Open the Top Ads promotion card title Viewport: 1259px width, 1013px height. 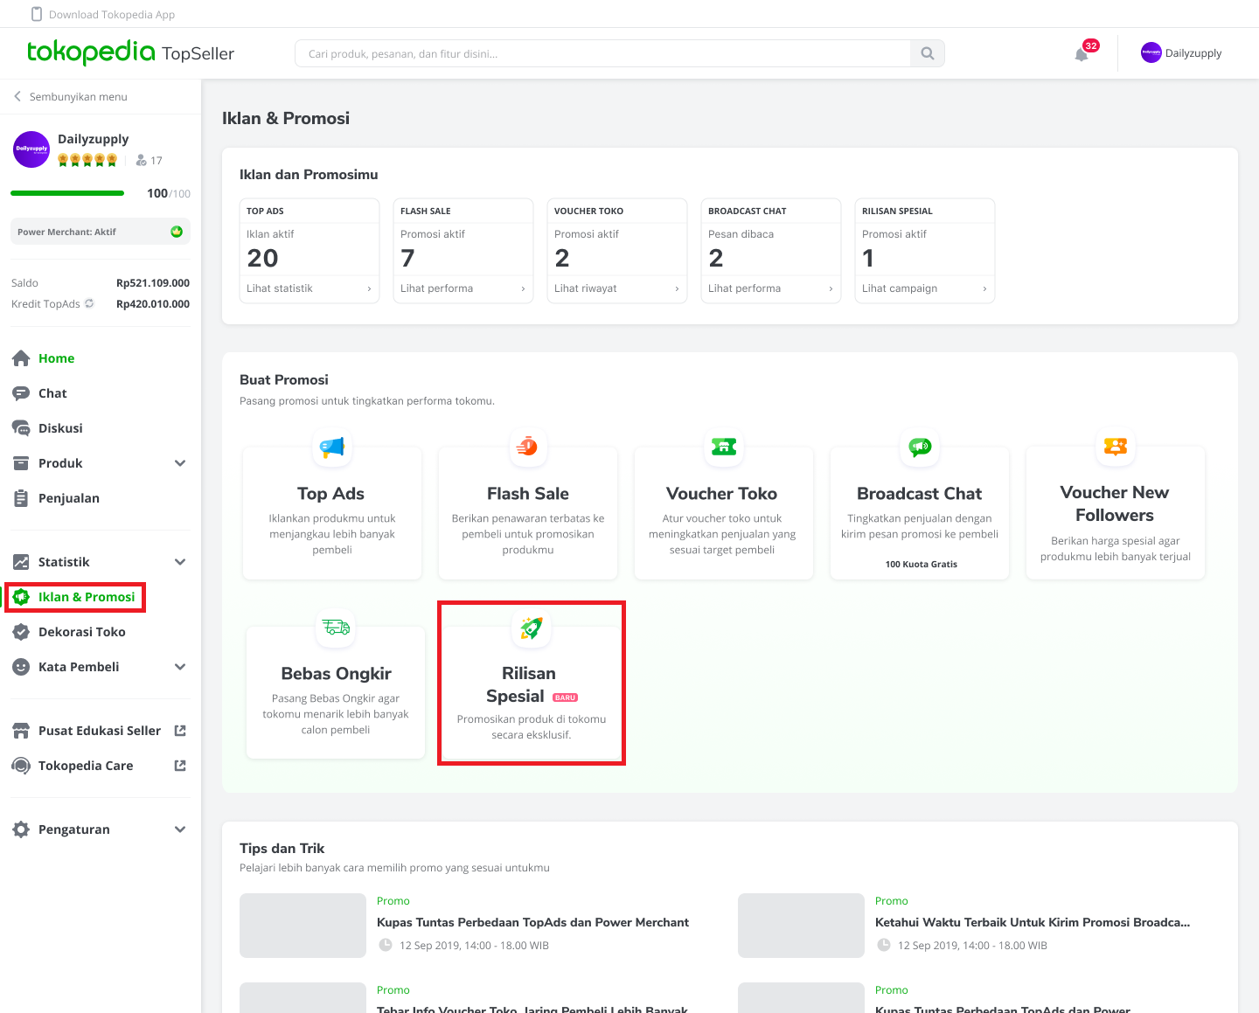(x=330, y=494)
